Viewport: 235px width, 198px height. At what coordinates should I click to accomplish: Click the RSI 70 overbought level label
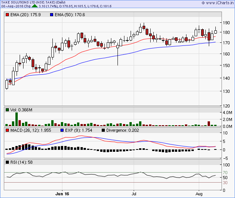(x=225, y=173)
